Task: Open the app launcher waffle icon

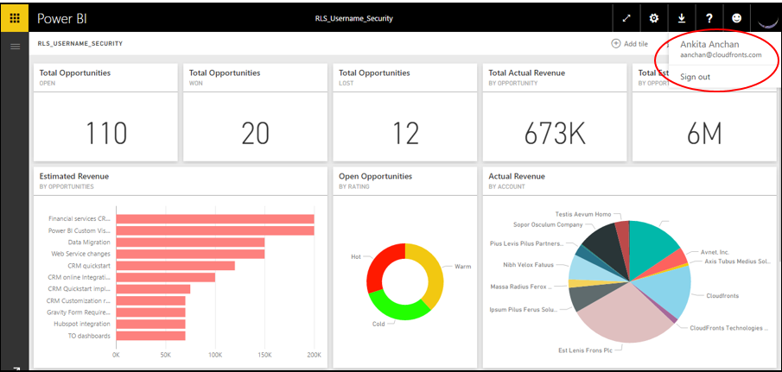Action: 15,18
